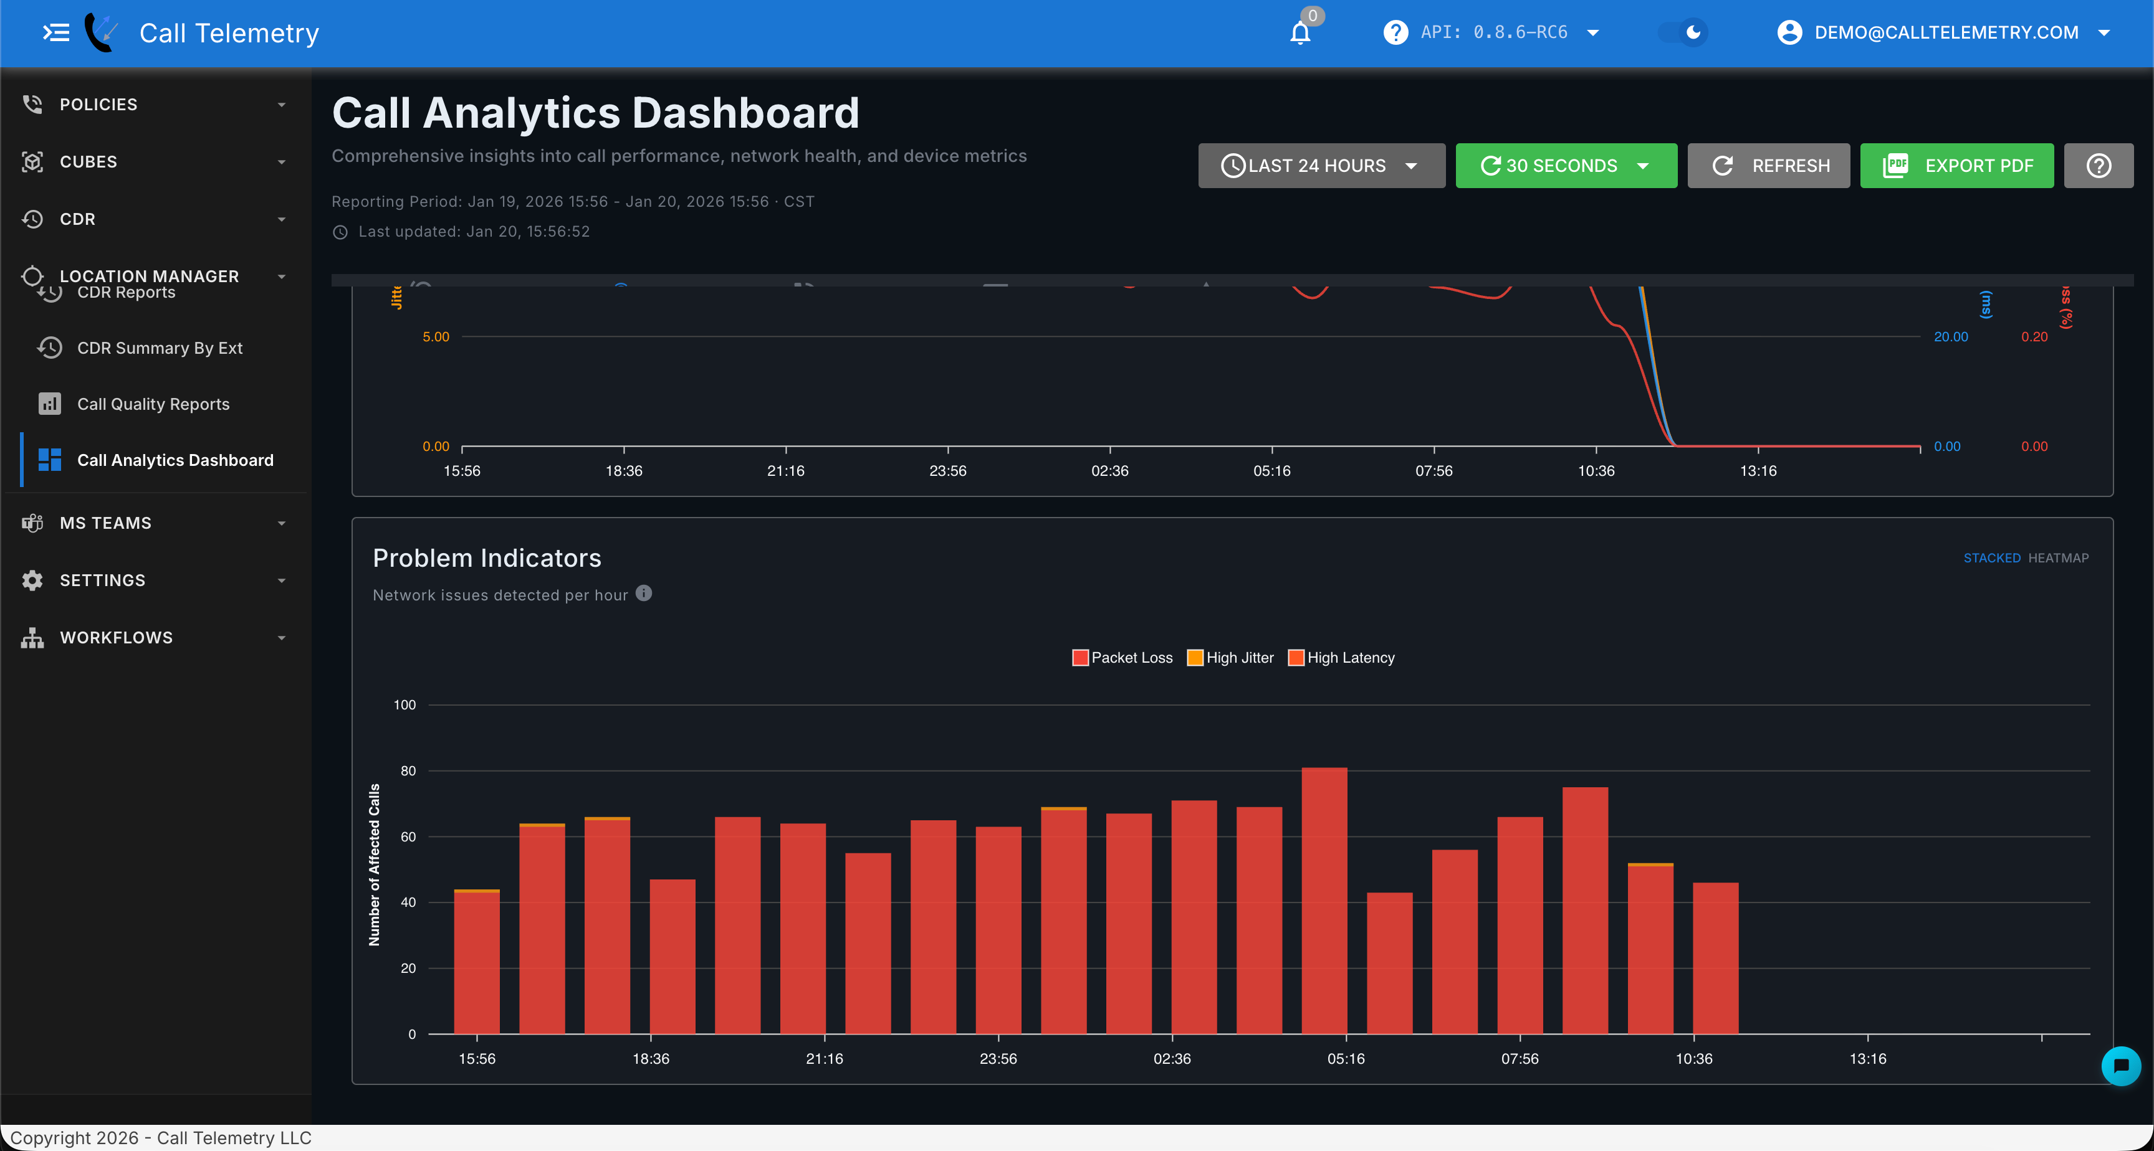Click the Call Telemetry title link

[229, 32]
